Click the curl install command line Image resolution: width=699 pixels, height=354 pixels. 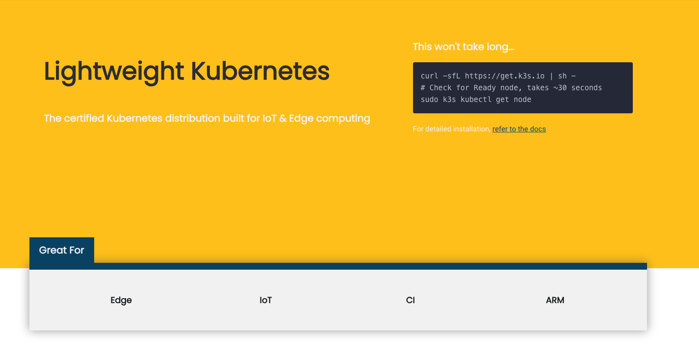pos(498,76)
